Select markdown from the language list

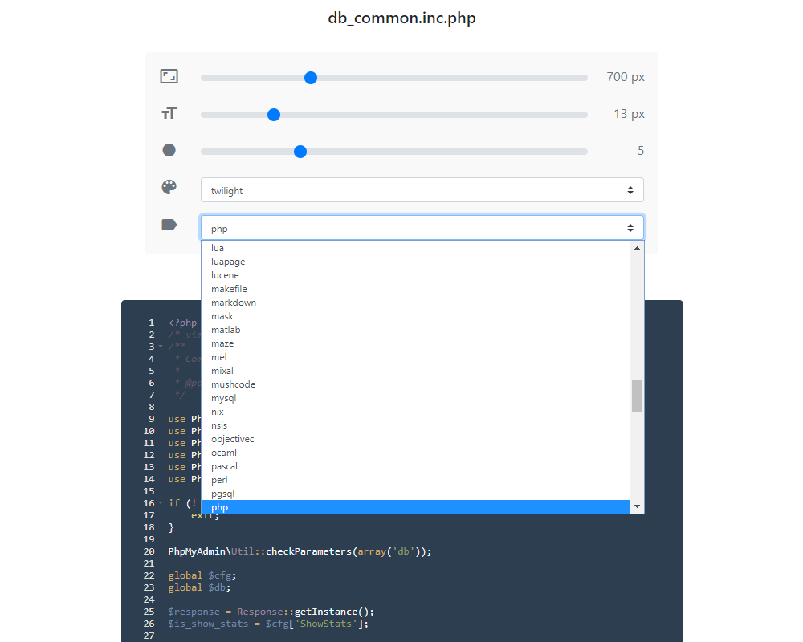point(234,303)
